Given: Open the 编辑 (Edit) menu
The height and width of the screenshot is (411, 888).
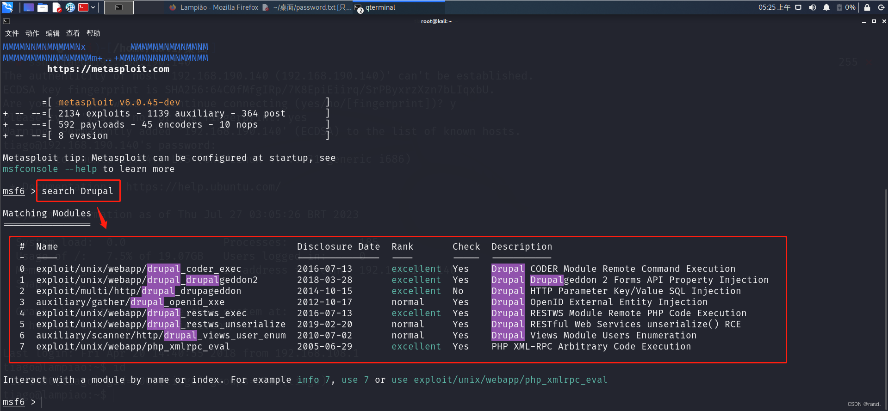Looking at the screenshot, I should tap(53, 33).
